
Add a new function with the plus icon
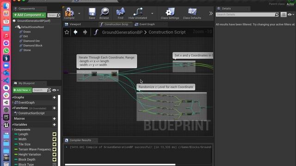pyautogui.click(x=54, y=108)
